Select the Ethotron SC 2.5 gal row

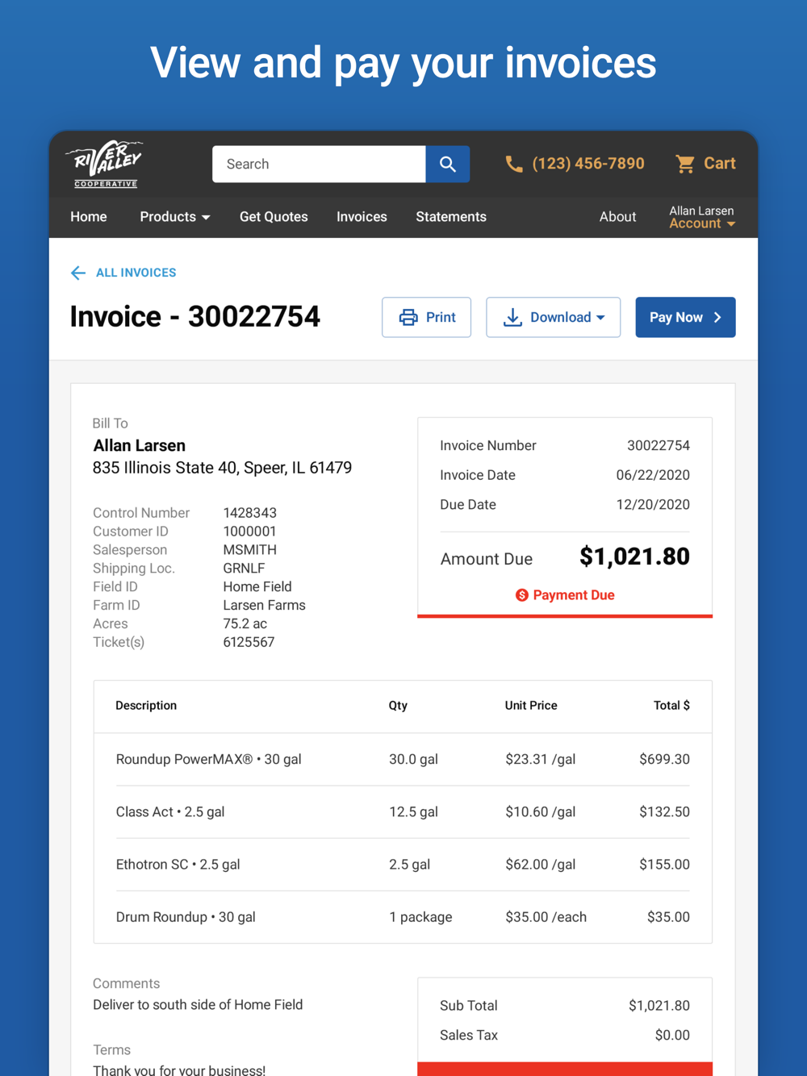tap(403, 865)
